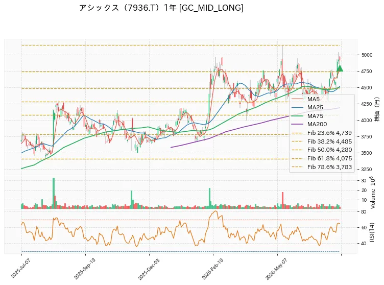Click the Fib 23.6% 4,739 legend entry
Screen dimensions: 384x285
pos(322,133)
